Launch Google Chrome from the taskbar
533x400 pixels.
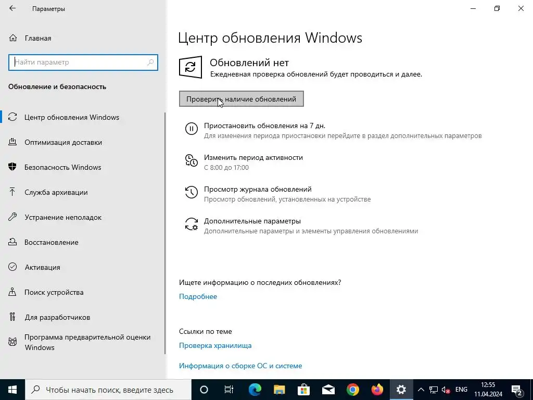coord(352,390)
